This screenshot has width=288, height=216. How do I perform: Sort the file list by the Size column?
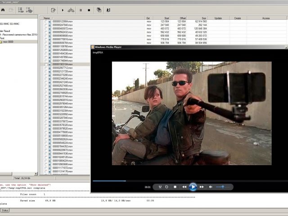point(197,18)
